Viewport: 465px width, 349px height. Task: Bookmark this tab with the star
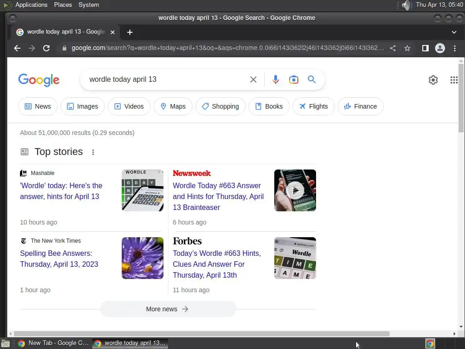point(407,48)
